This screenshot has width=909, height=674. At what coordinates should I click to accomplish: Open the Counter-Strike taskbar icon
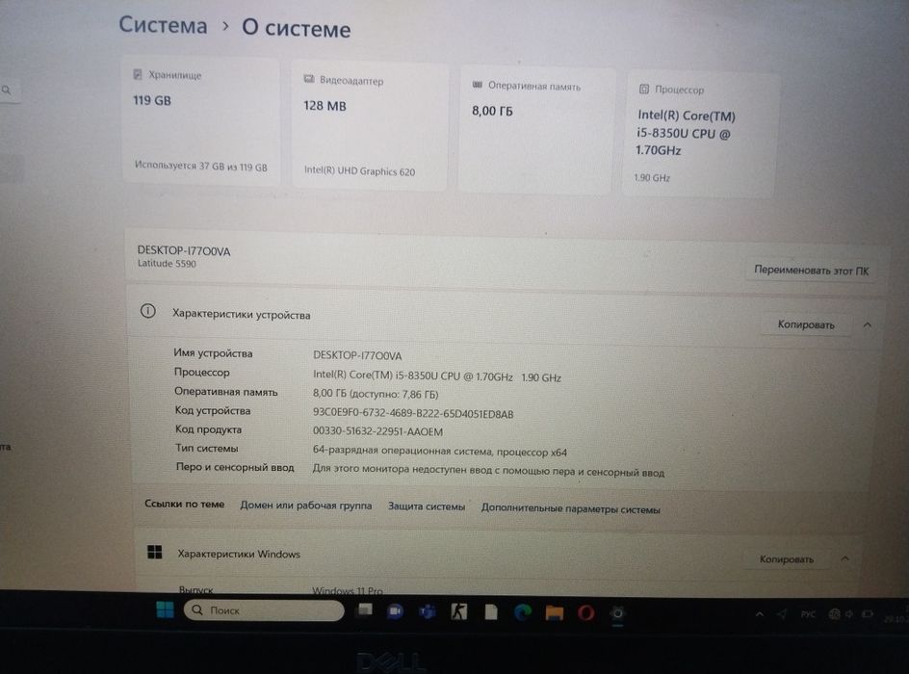point(459,611)
